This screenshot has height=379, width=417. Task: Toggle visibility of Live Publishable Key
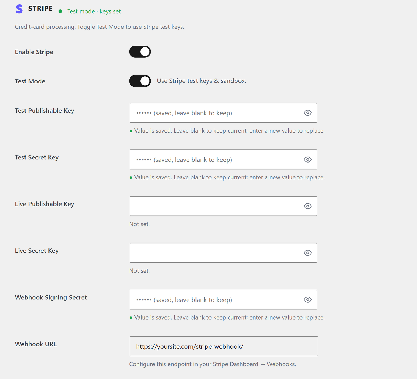click(x=308, y=206)
